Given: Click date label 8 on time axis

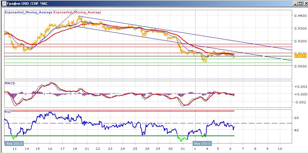Looking at the screenshot, I should (255, 149).
